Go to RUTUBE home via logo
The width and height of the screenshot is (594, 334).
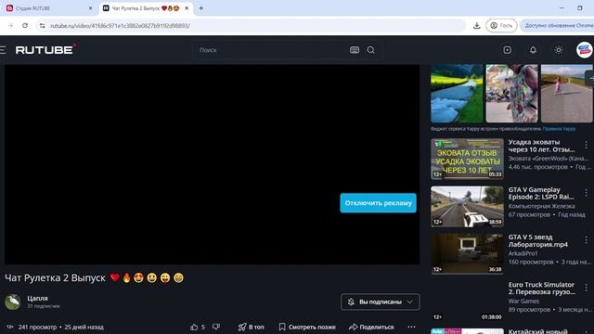[45, 49]
